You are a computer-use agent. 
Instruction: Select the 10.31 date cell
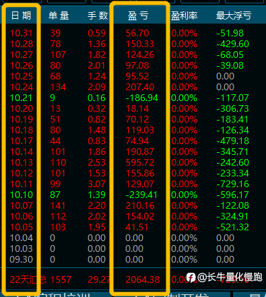(x=22, y=33)
